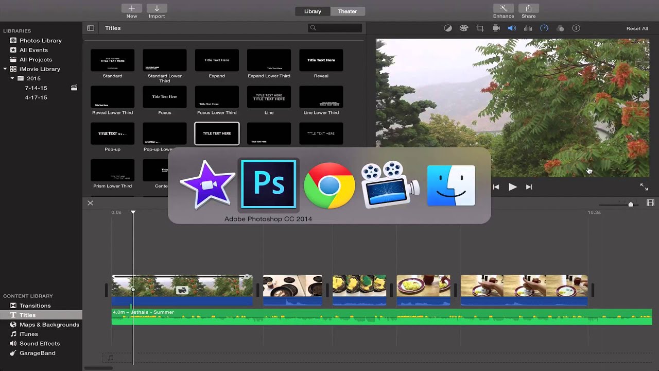The width and height of the screenshot is (659, 371).
Task: Open Maps & Backgrounds
Action: click(x=49, y=325)
